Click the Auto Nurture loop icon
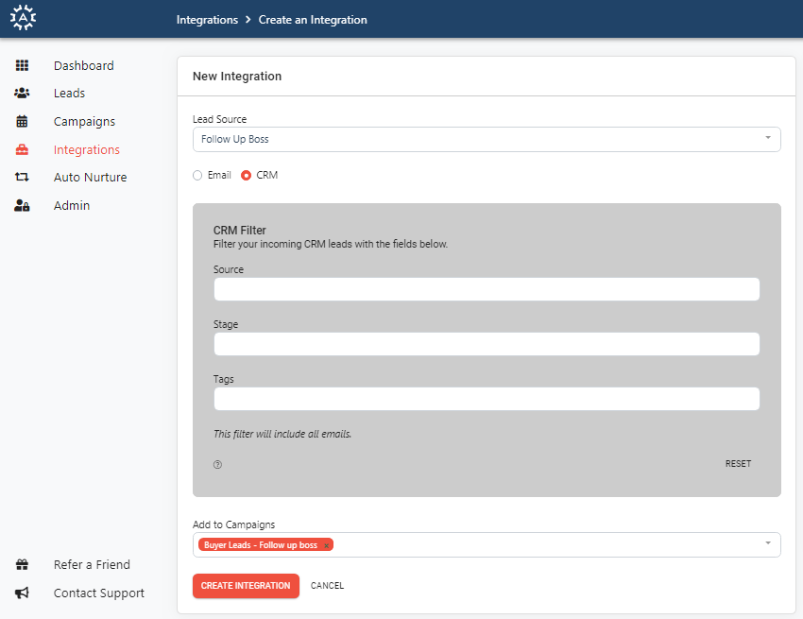The width and height of the screenshot is (803, 619). point(22,178)
